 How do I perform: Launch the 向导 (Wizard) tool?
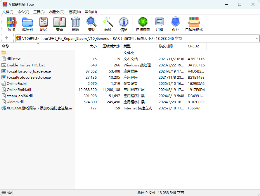(x=108, y=24)
